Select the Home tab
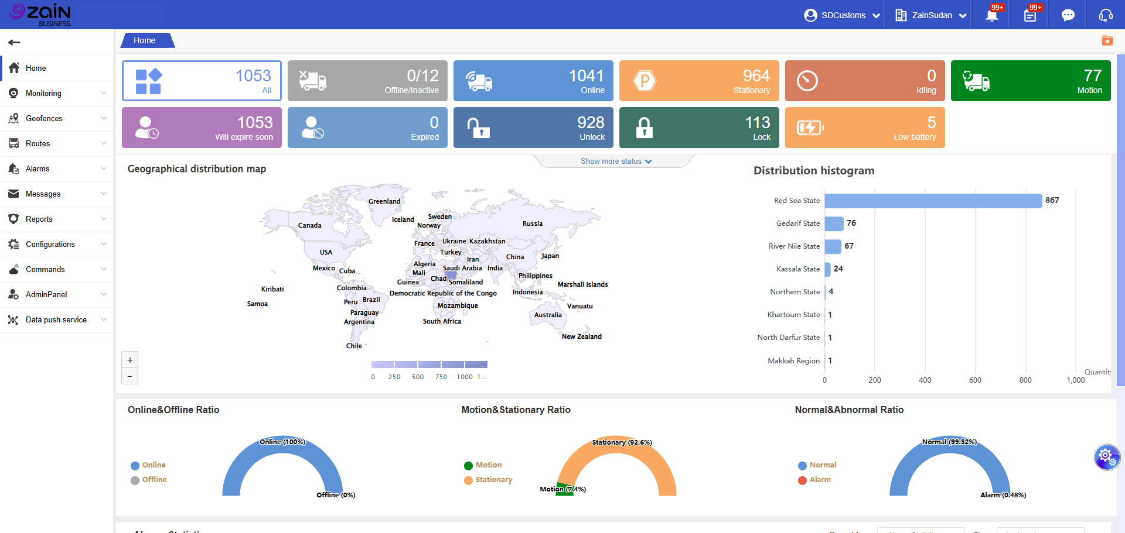Screen dimensions: 1125x533 click(145, 40)
